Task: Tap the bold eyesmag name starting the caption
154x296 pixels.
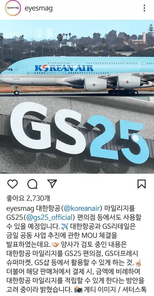Action: tap(20, 209)
